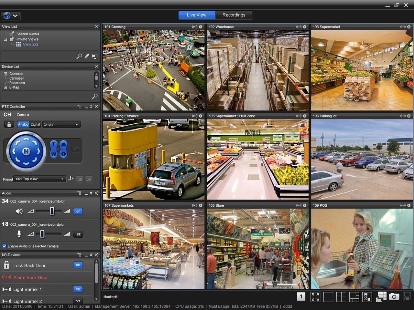
Task: Open the multi-monitor view selector icon
Action: [381, 296]
